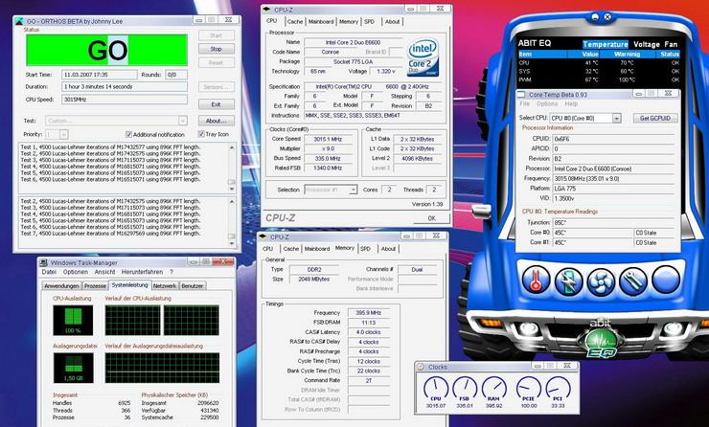Click the blank round blue button in ABIT EQ

(x=666, y=280)
